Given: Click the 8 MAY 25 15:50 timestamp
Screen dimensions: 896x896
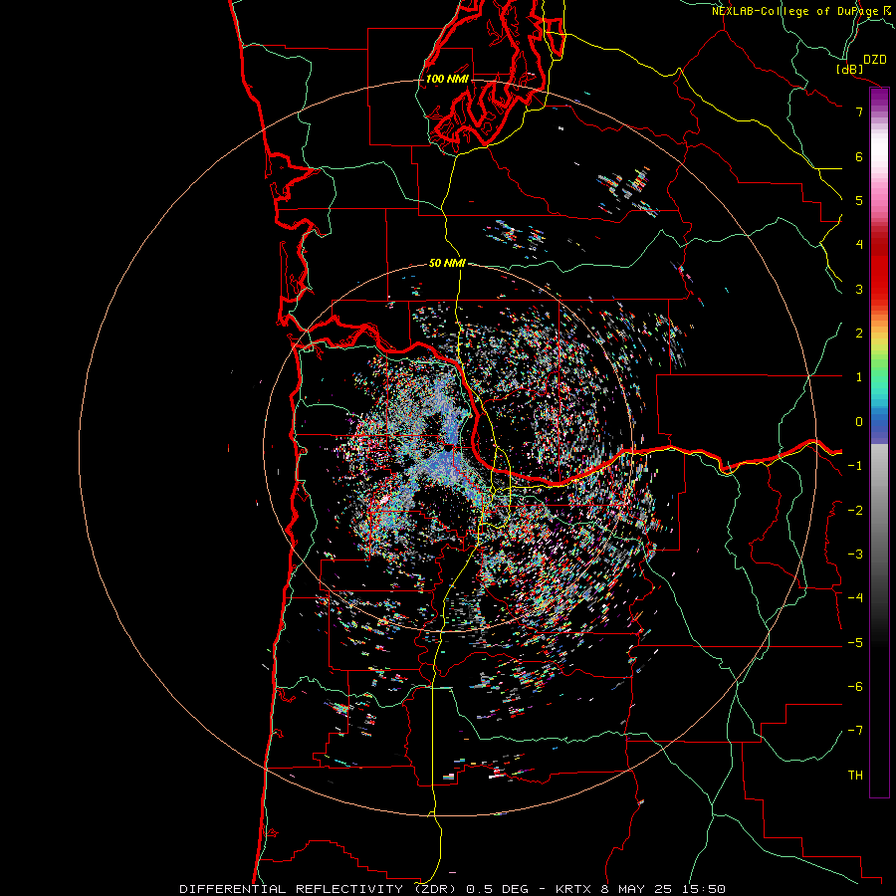Looking at the screenshot, I should point(663,889).
